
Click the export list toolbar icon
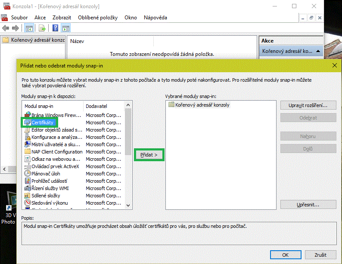coord(42,28)
